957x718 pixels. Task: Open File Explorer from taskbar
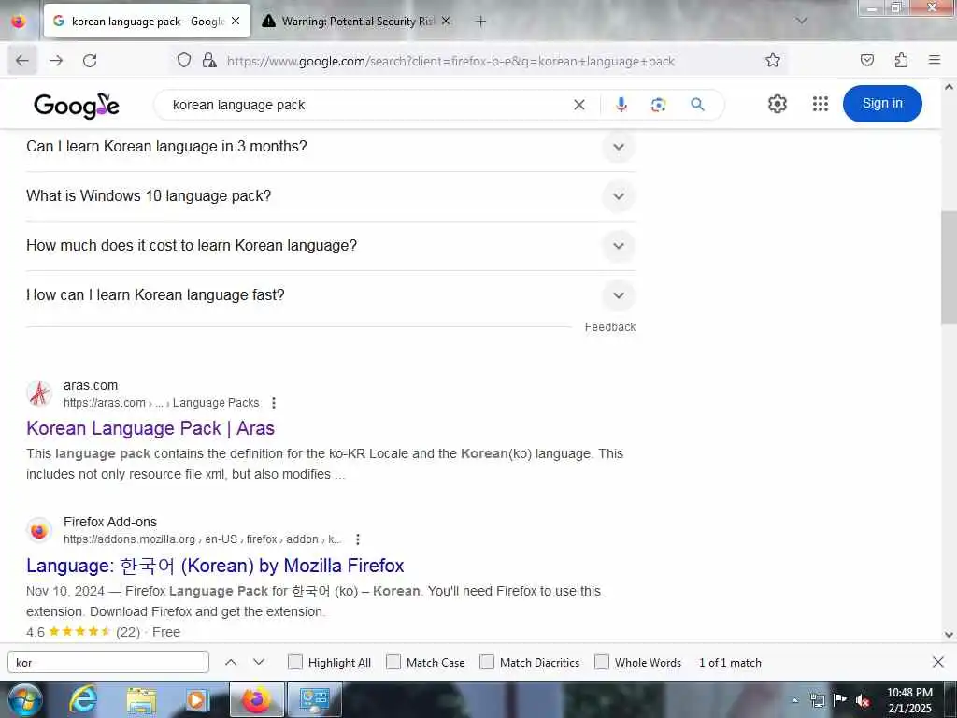click(141, 699)
